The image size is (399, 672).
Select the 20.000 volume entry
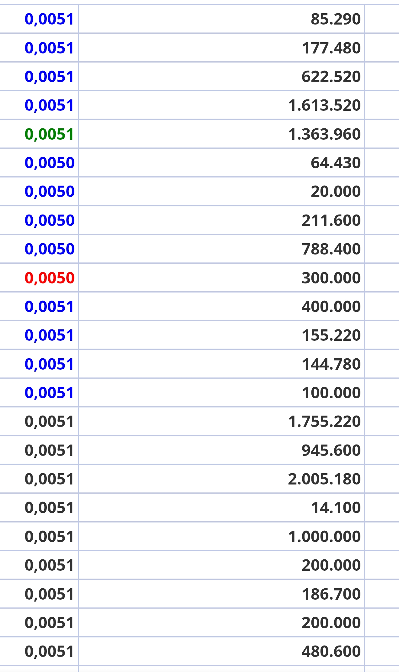pyautogui.click(x=335, y=192)
